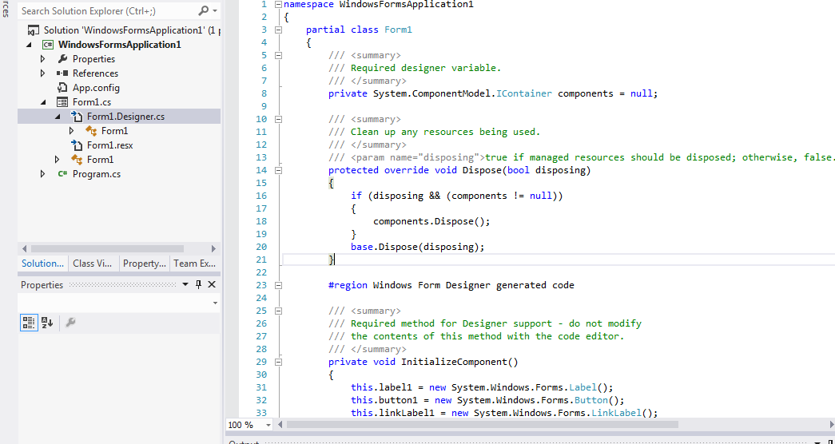Screen dimensions: 835x444
Task: Click the IContainer type in line 8
Action: click(524, 93)
